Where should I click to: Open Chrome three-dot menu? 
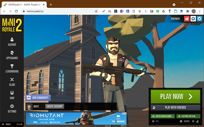200,11
